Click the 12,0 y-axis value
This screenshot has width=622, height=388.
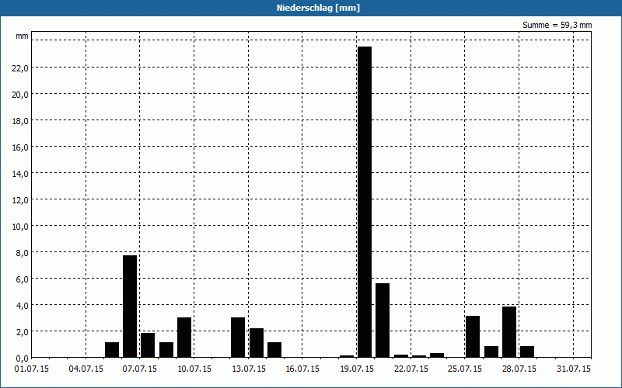[x=20, y=200]
